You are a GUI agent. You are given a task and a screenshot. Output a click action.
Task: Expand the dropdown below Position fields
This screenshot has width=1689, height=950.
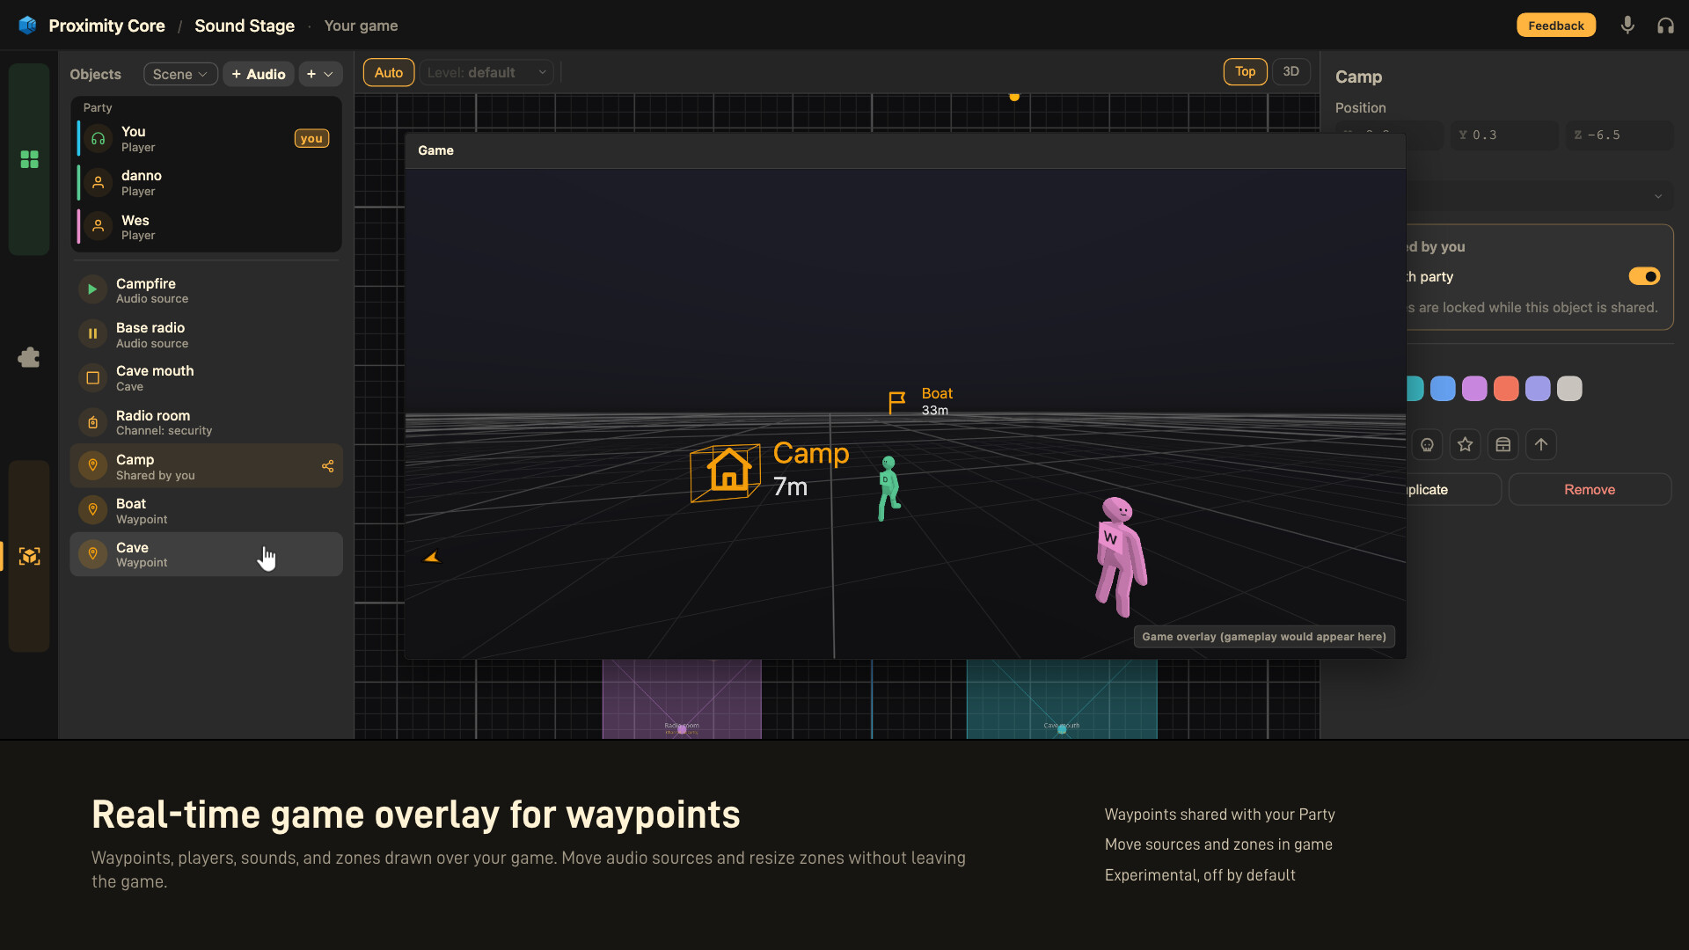pos(1539,196)
